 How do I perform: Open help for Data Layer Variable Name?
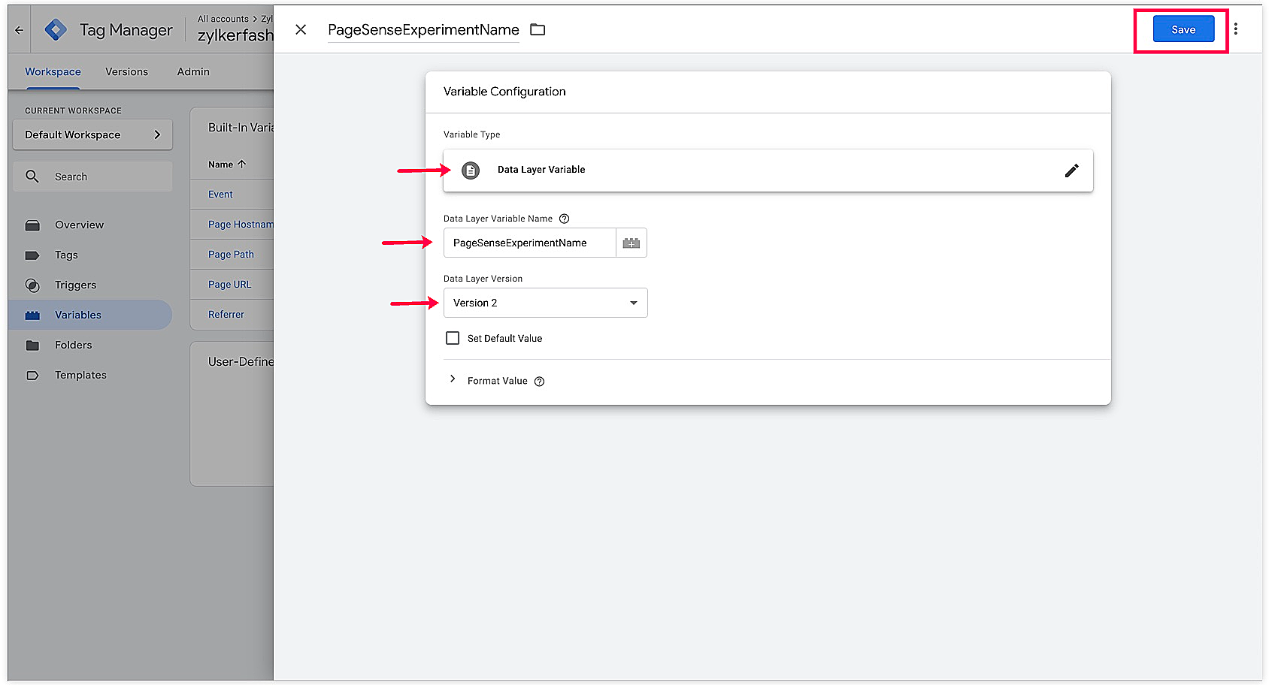click(565, 219)
